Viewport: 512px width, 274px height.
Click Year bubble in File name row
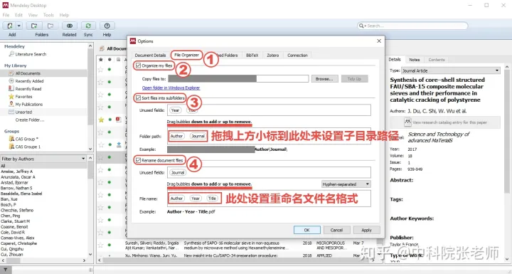(x=196, y=199)
